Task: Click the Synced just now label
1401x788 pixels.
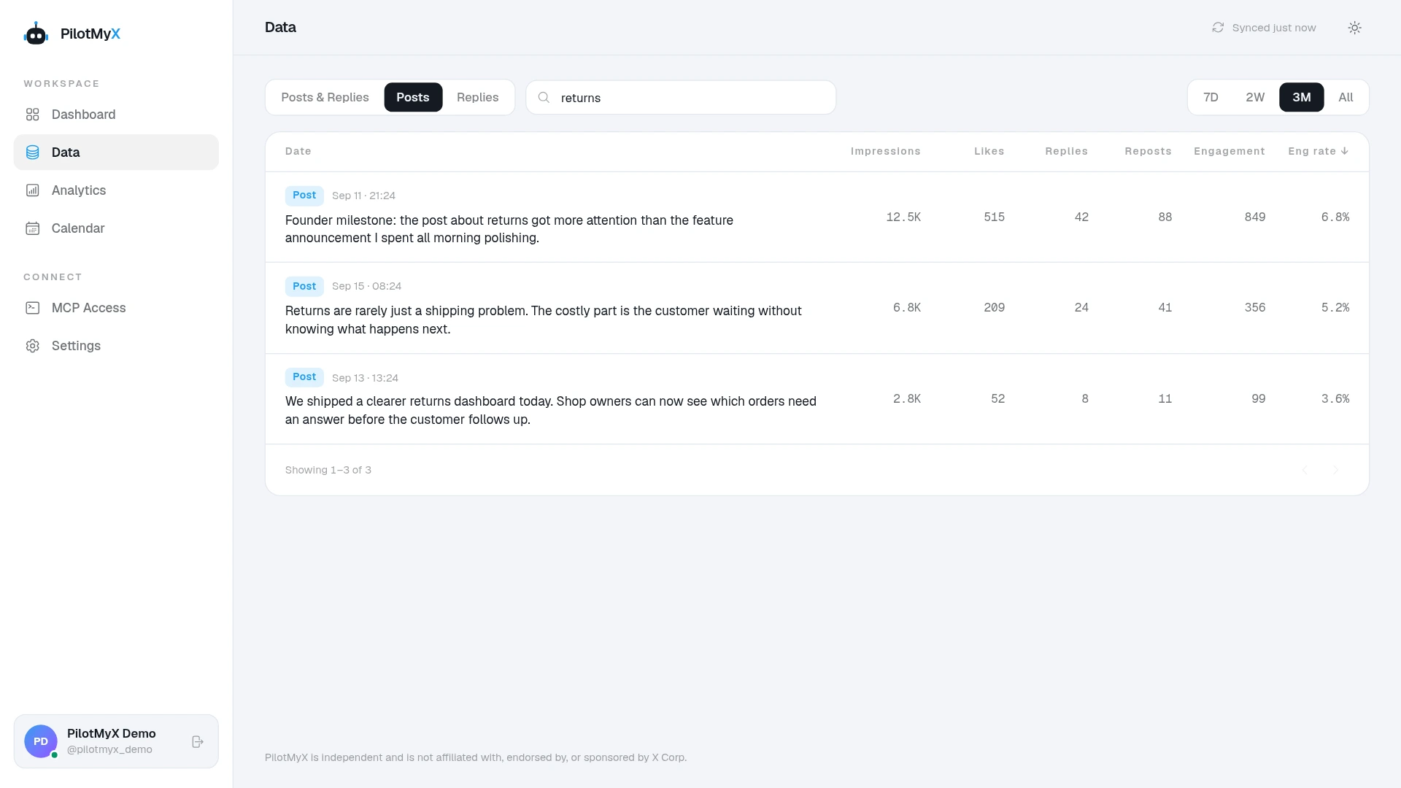Action: click(1274, 28)
